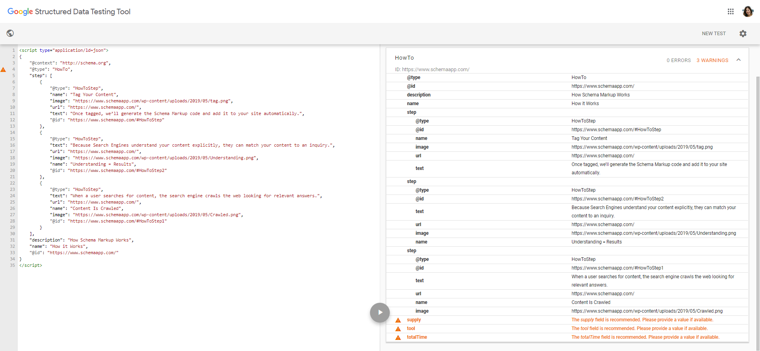Click warning triangle on code line 4
760x351 pixels.
tap(3, 70)
